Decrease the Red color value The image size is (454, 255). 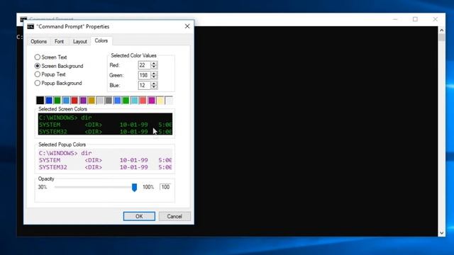tap(154, 67)
